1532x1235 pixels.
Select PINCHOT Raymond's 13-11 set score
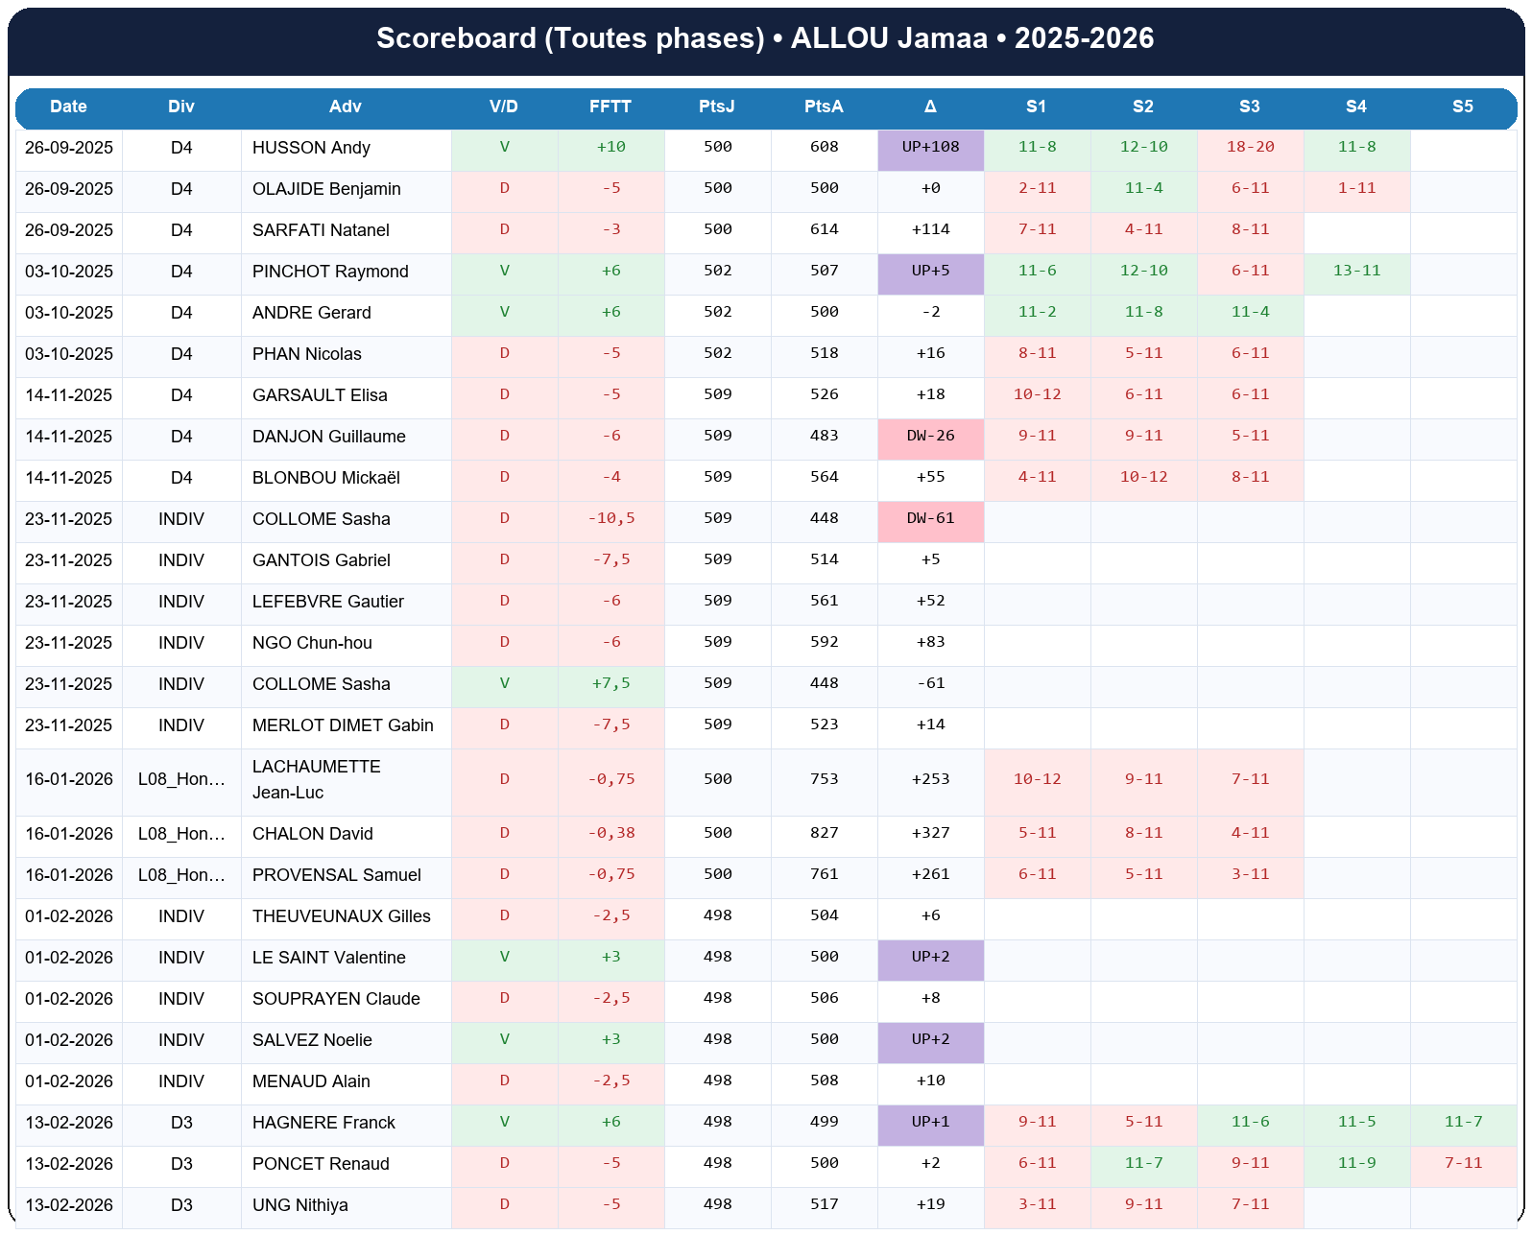click(1356, 272)
